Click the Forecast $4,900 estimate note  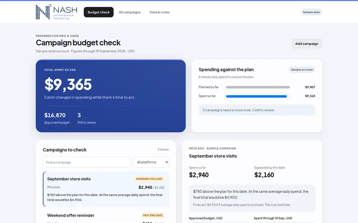tap(242, 205)
